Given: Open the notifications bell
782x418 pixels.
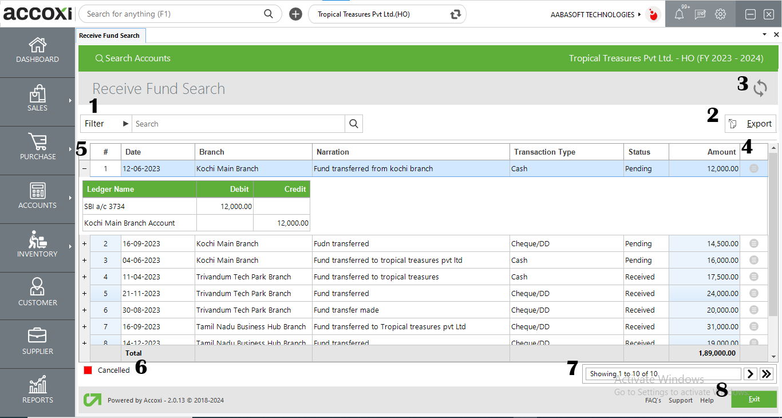Looking at the screenshot, I should click(679, 14).
